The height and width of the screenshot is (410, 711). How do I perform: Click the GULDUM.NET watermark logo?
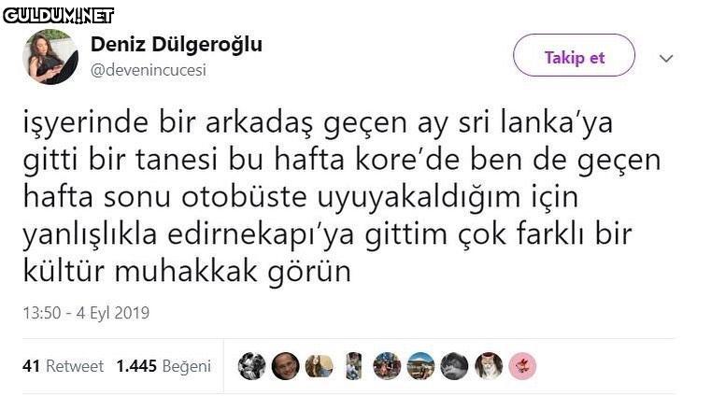pos(58,14)
